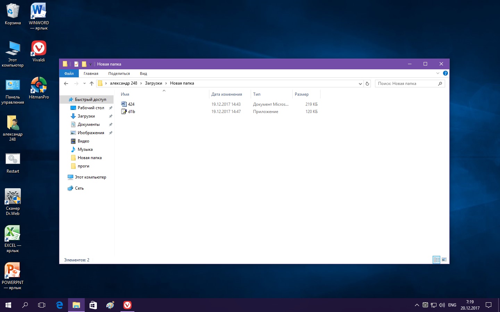Switch to the Вид ribbon tab
500x312 pixels.
[143, 73]
